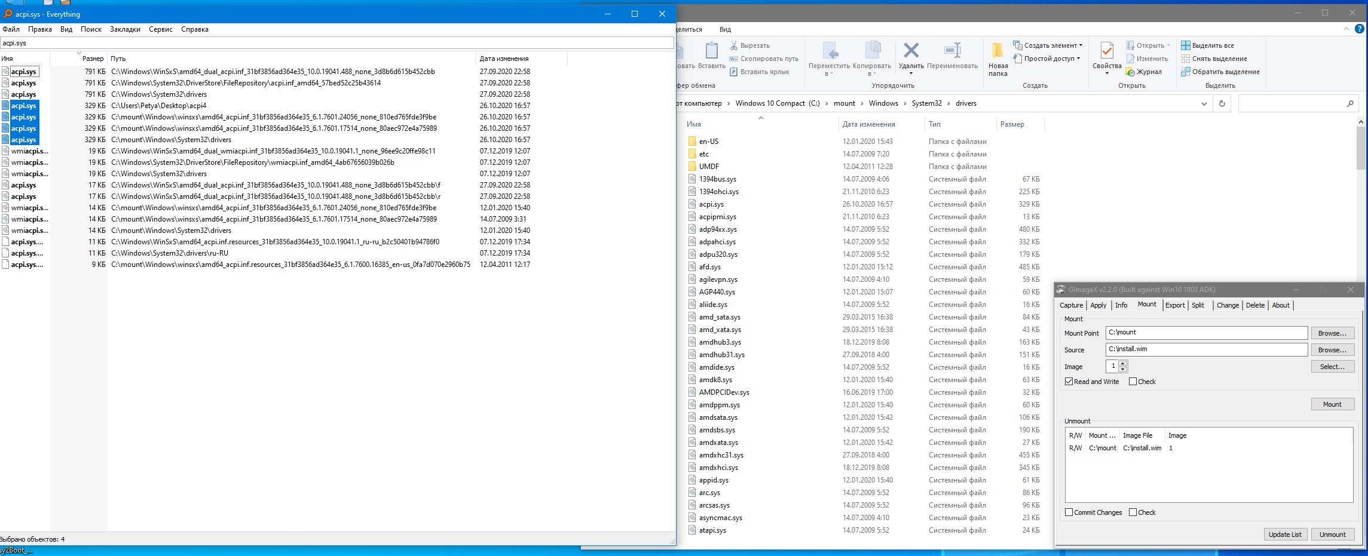Collapse the Explorer ribbon with the chevron
Viewport: 1368px width, 556px height.
(1346, 29)
